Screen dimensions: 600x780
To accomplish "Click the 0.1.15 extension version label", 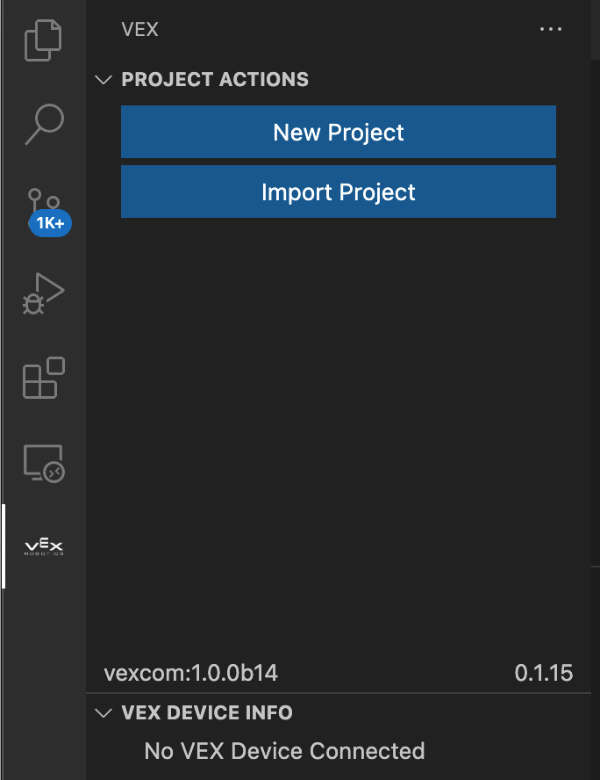I will [543, 672].
